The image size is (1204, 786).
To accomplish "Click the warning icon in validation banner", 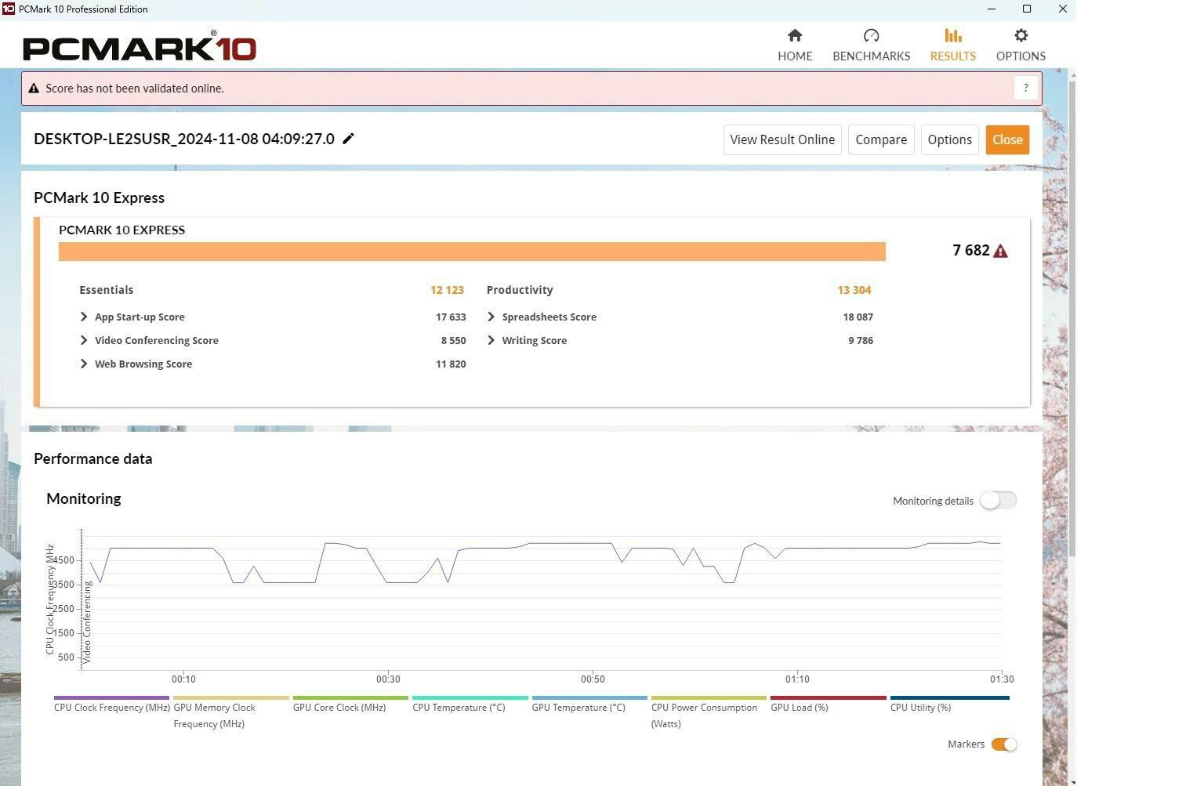I will [34, 89].
